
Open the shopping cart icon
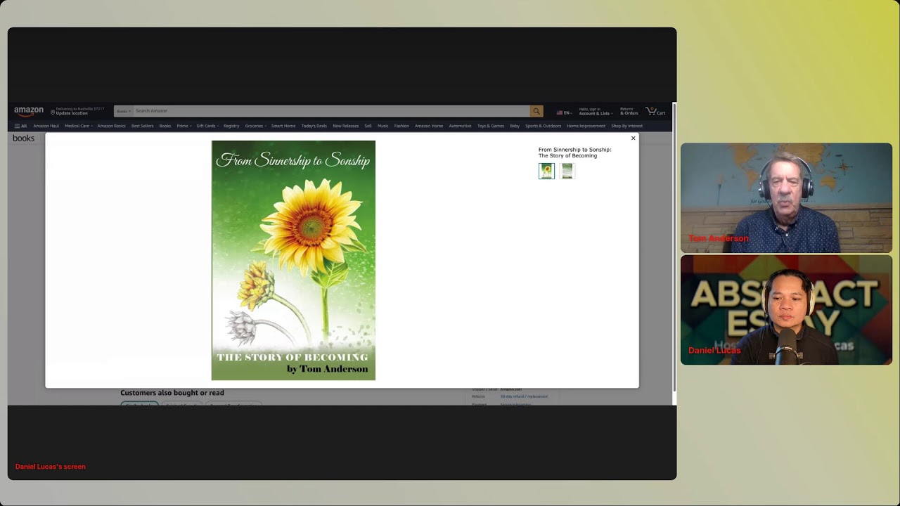(x=655, y=111)
